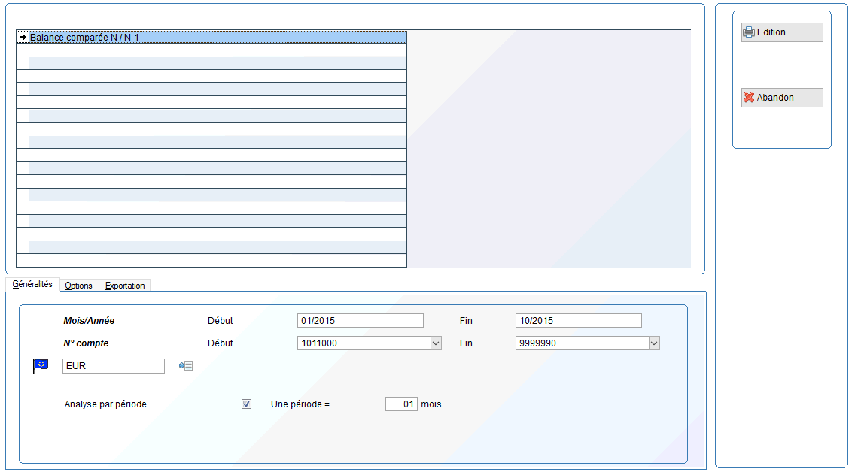The width and height of the screenshot is (855, 475).
Task: Toggle the Analyse par période checkbox
Action: coord(246,404)
